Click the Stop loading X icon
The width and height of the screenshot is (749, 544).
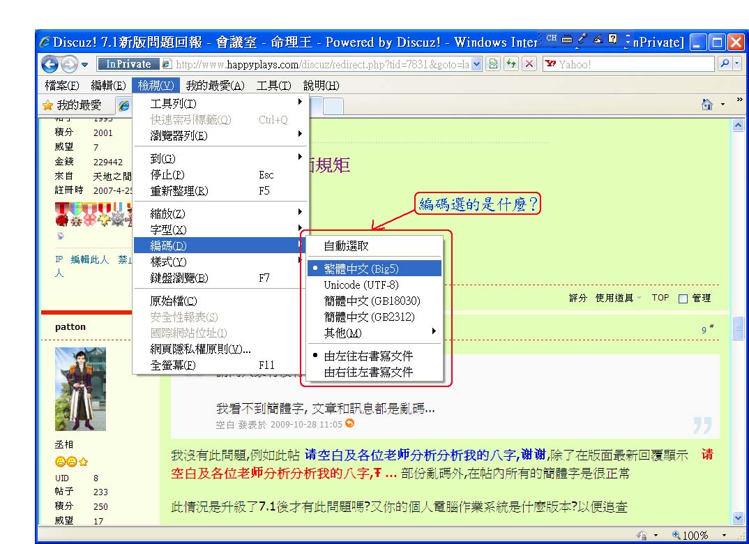(529, 64)
